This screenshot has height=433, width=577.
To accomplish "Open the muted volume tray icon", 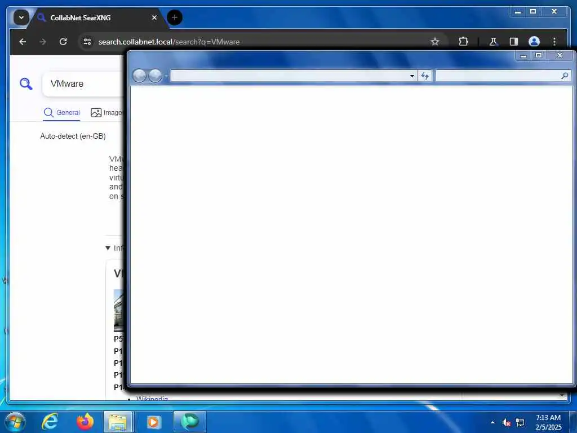I will [507, 423].
